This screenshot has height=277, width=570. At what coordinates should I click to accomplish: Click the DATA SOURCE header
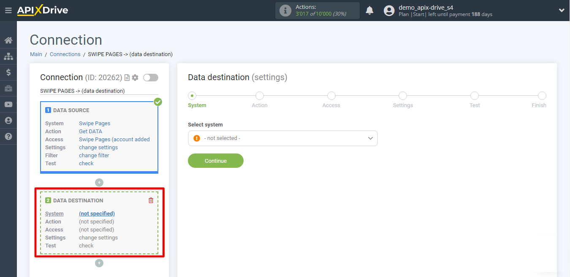pos(71,110)
